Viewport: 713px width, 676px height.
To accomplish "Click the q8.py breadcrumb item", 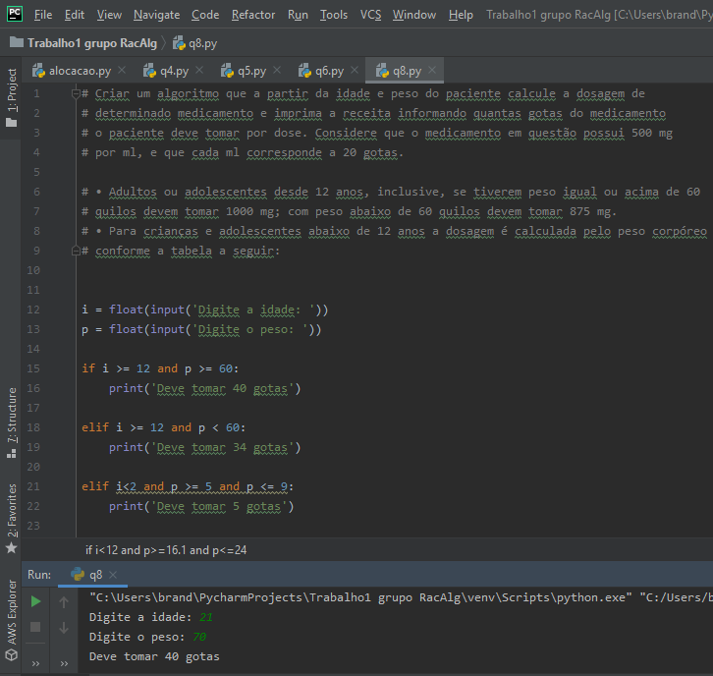I will coord(195,43).
